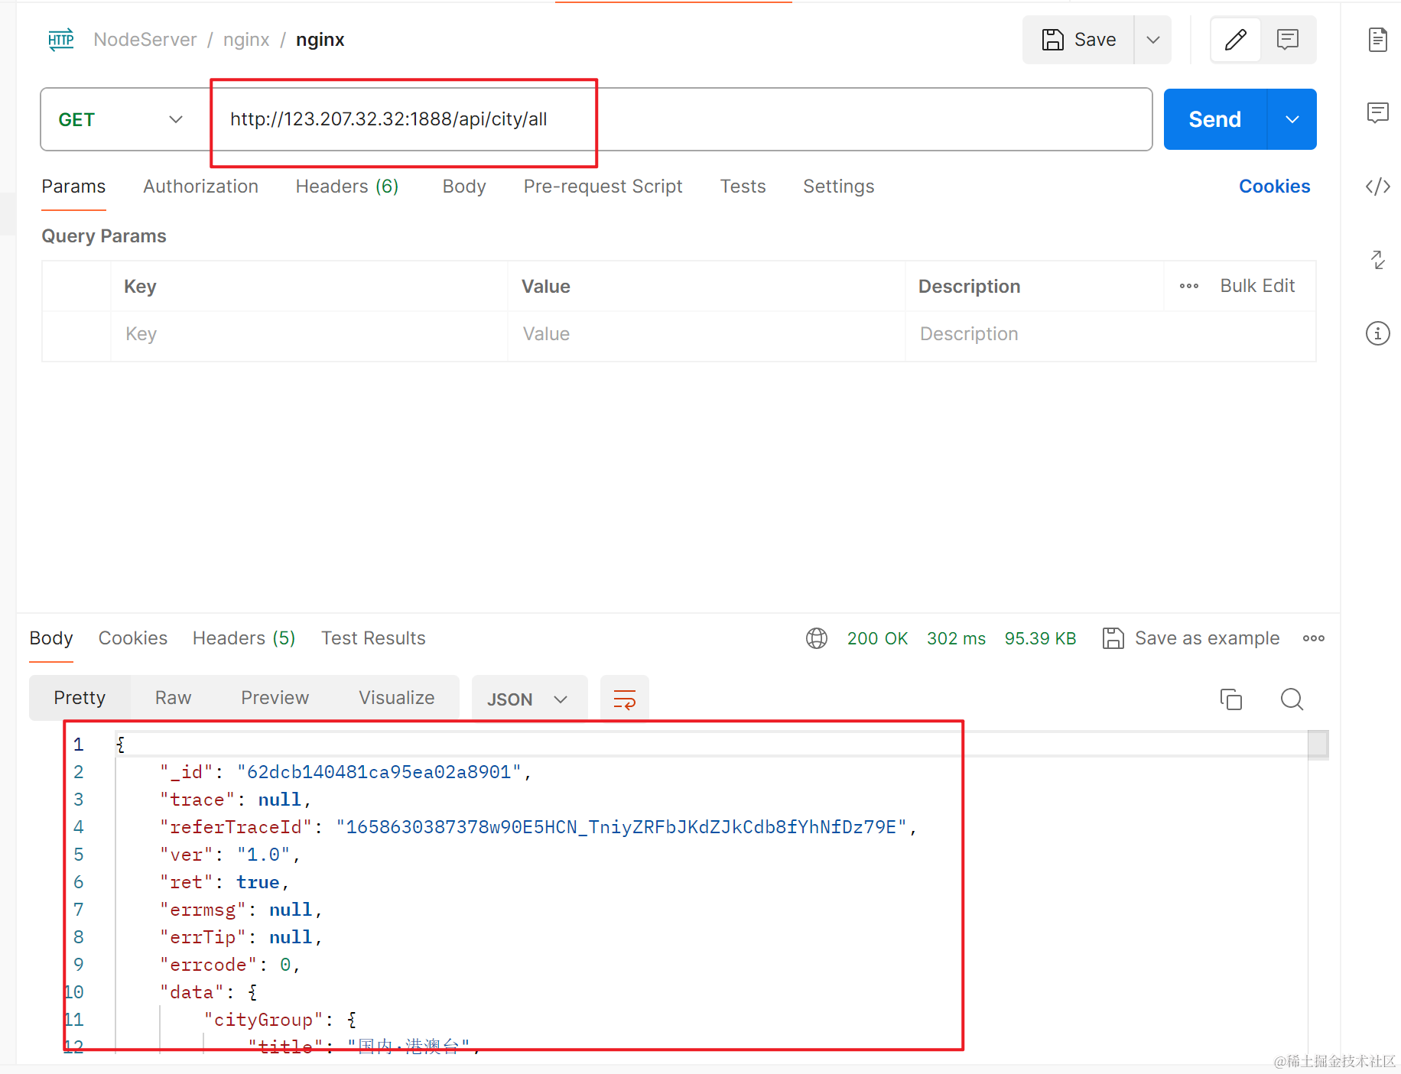This screenshot has width=1401, height=1074.
Task: Open the Save options dropdown arrow
Action: 1152,40
